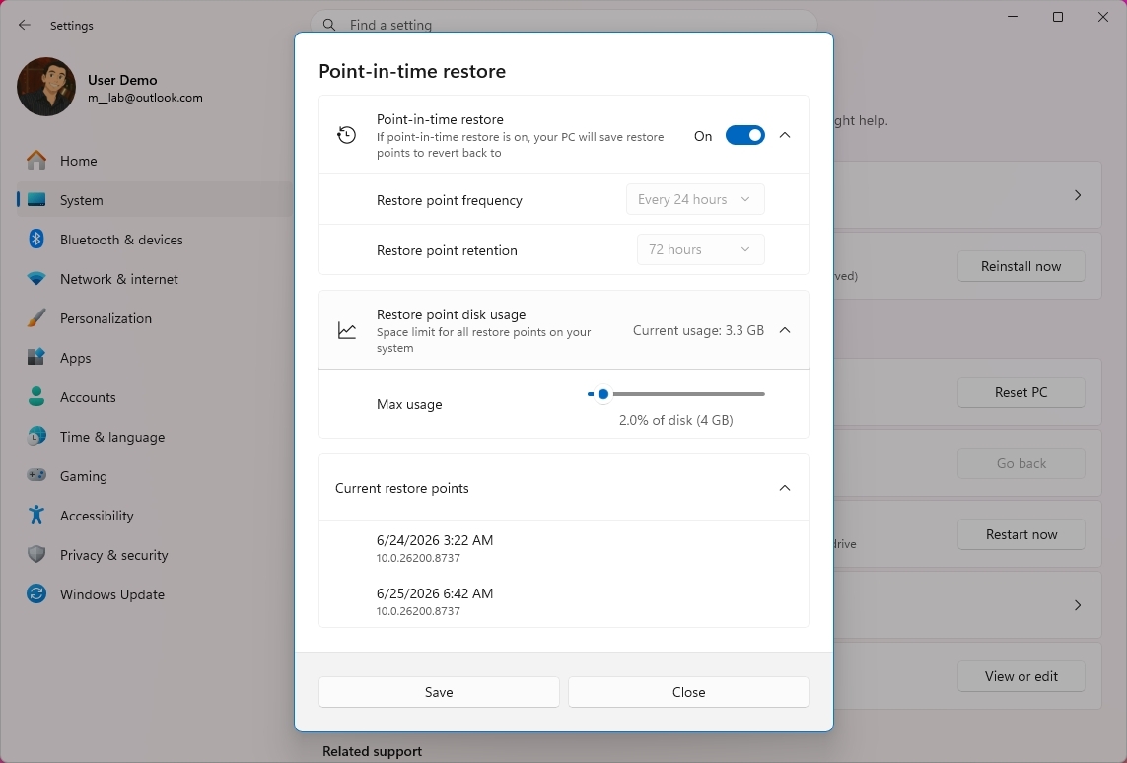Click the point-in-time restore clock icon
The width and height of the screenshot is (1127, 763).
coord(346,135)
